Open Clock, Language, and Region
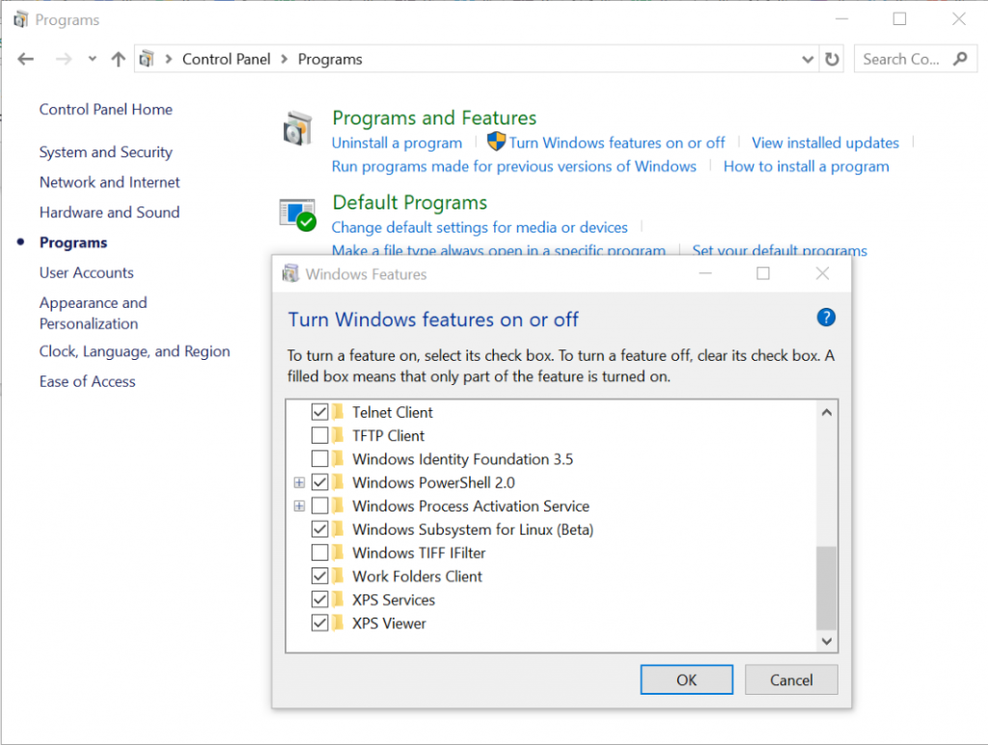The height and width of the screenshot is (745, 988). (x=135, y=351)
